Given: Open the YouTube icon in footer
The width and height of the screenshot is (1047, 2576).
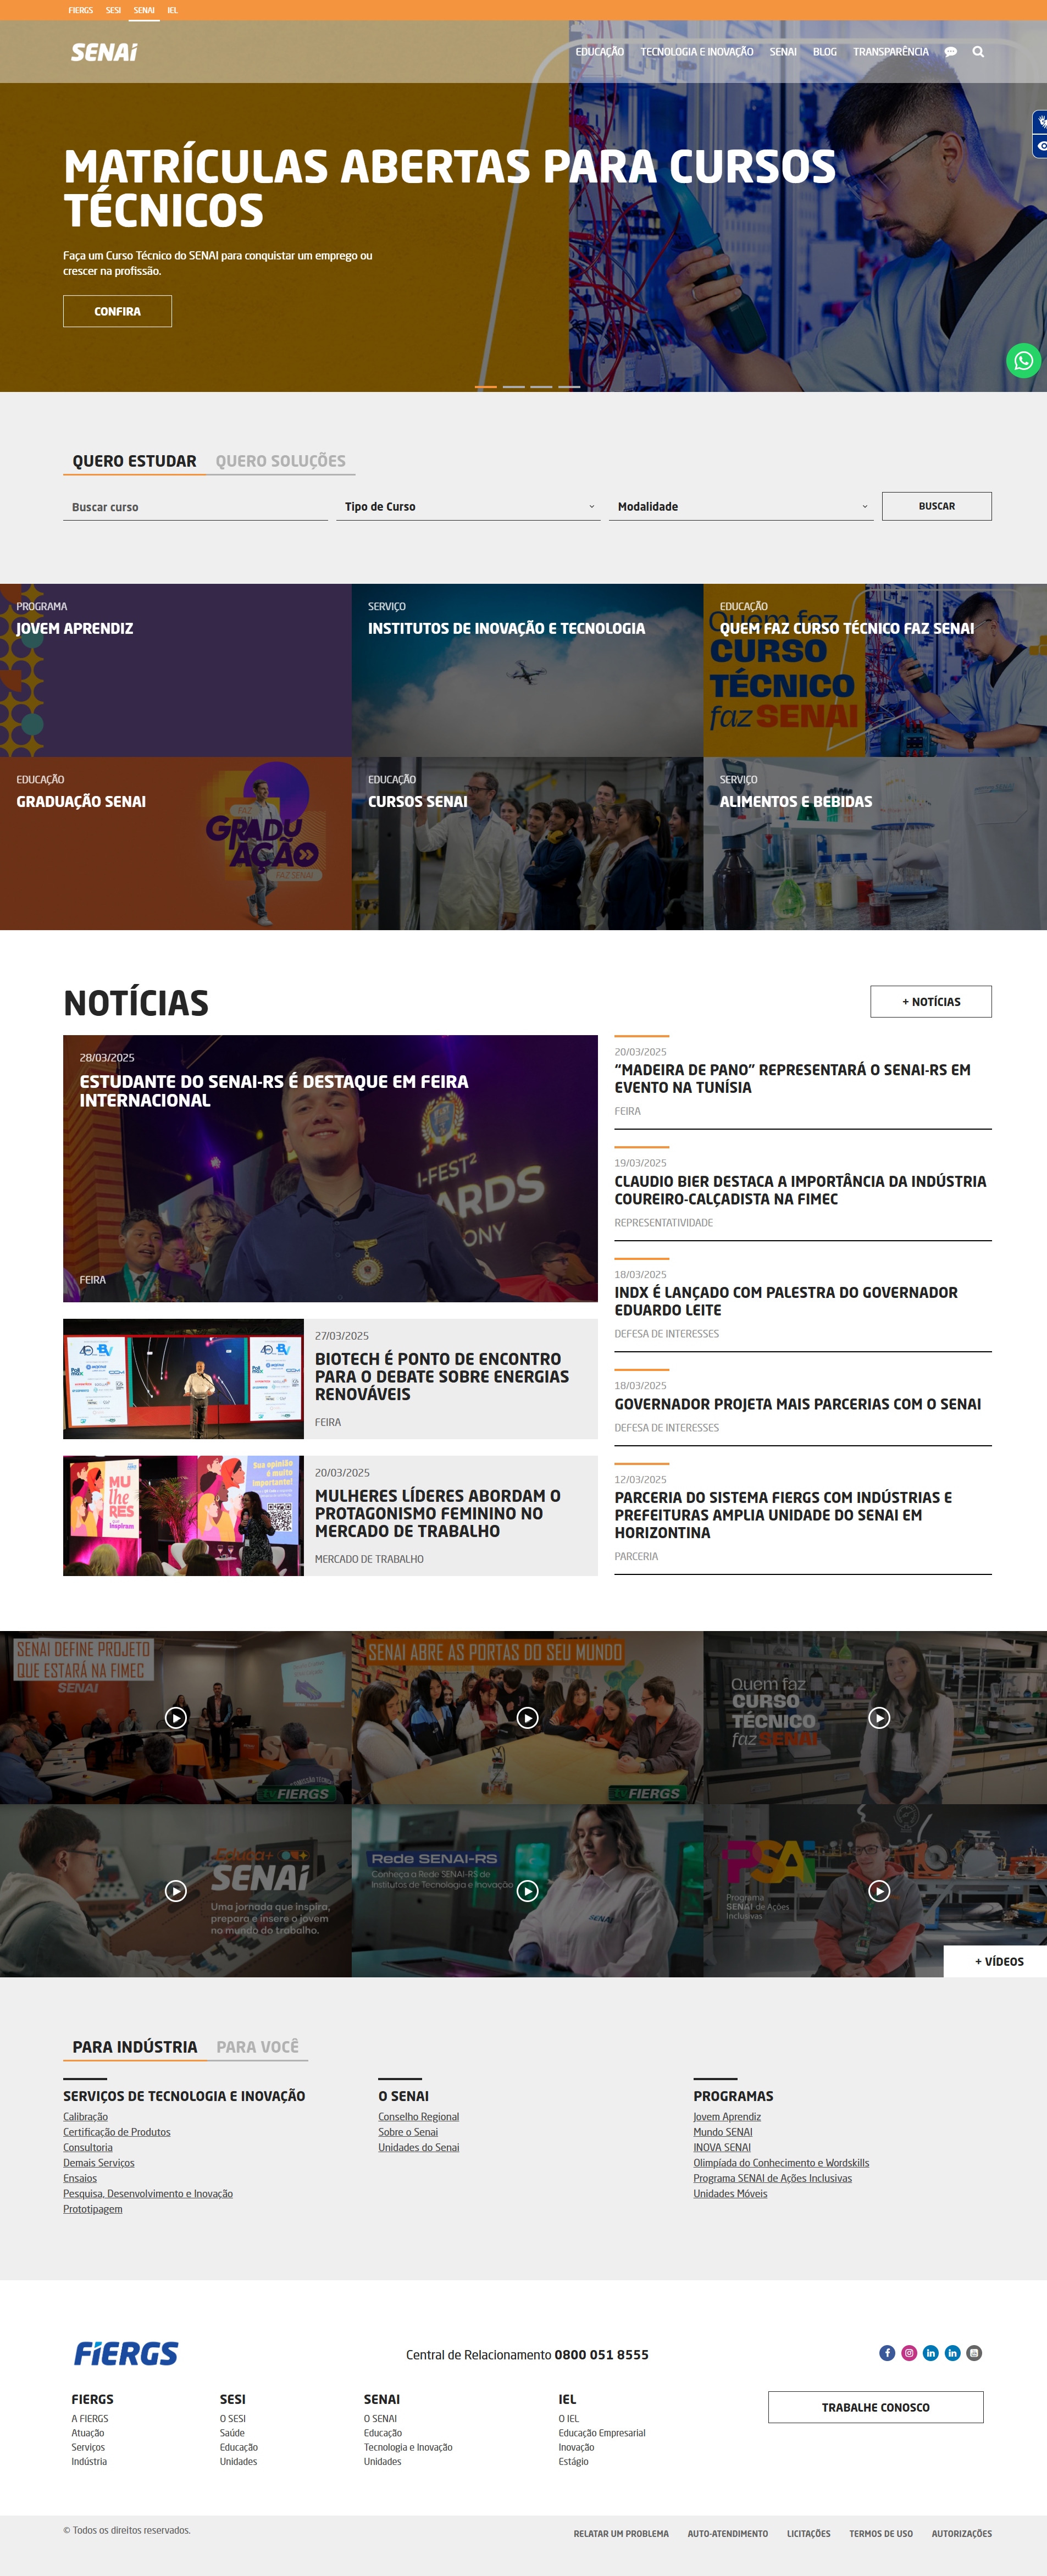Looking at the screenshot, I should tap(974, 2353).
